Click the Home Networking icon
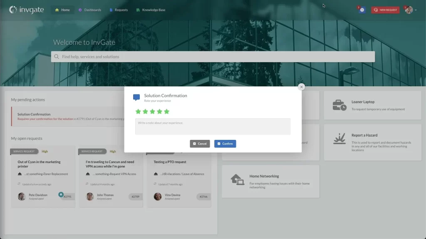 238,179
